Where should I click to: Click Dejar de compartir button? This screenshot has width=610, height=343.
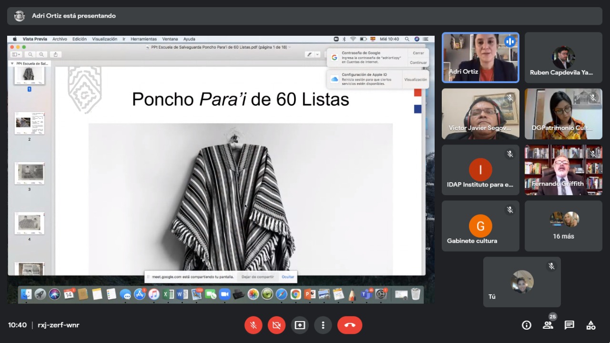tap(257, 277)
